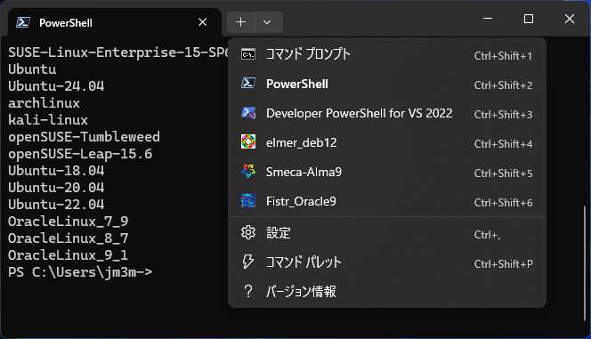Click the PowerShell icon on the tab
The image size is (591, 339).
point(22,22)
